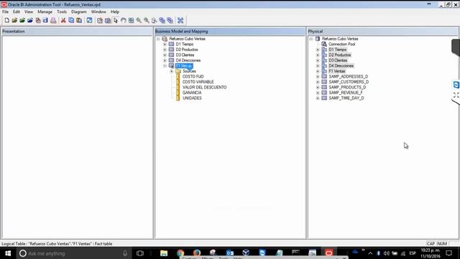Click the green open folder toolbar icon
460x259 pixels.
22,20
